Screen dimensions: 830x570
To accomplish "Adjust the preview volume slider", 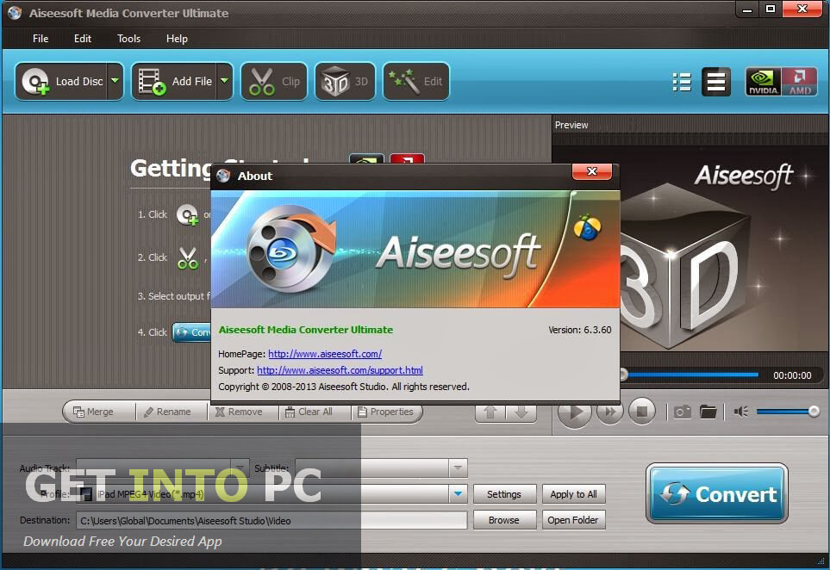I will point(788,412).
